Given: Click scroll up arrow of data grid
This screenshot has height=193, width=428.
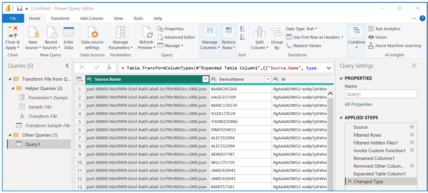Looking at the screenshot, I should pyautogui.click(x=330, y=93).
